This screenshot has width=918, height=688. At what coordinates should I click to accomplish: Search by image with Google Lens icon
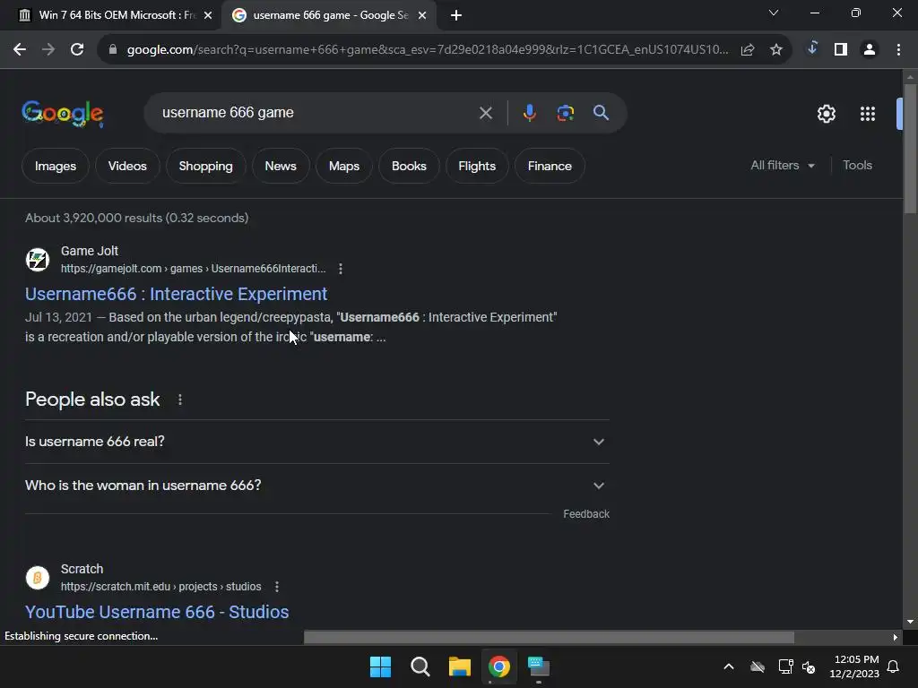point(565,113)
